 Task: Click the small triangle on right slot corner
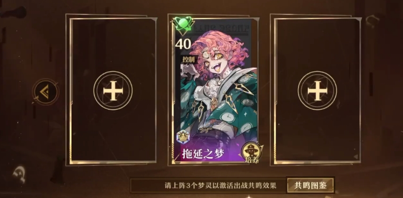pos(356,156)
